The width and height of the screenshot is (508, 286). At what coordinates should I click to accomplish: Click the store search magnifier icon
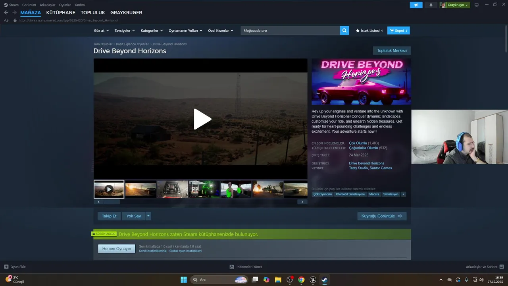344,31
